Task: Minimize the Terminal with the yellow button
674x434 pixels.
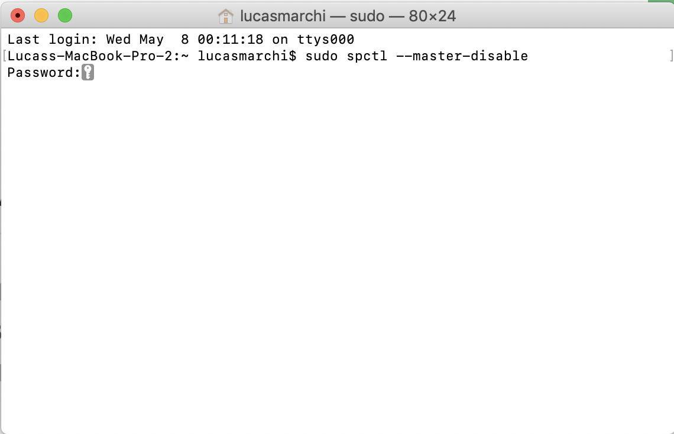Action: (x=41, y=16)
